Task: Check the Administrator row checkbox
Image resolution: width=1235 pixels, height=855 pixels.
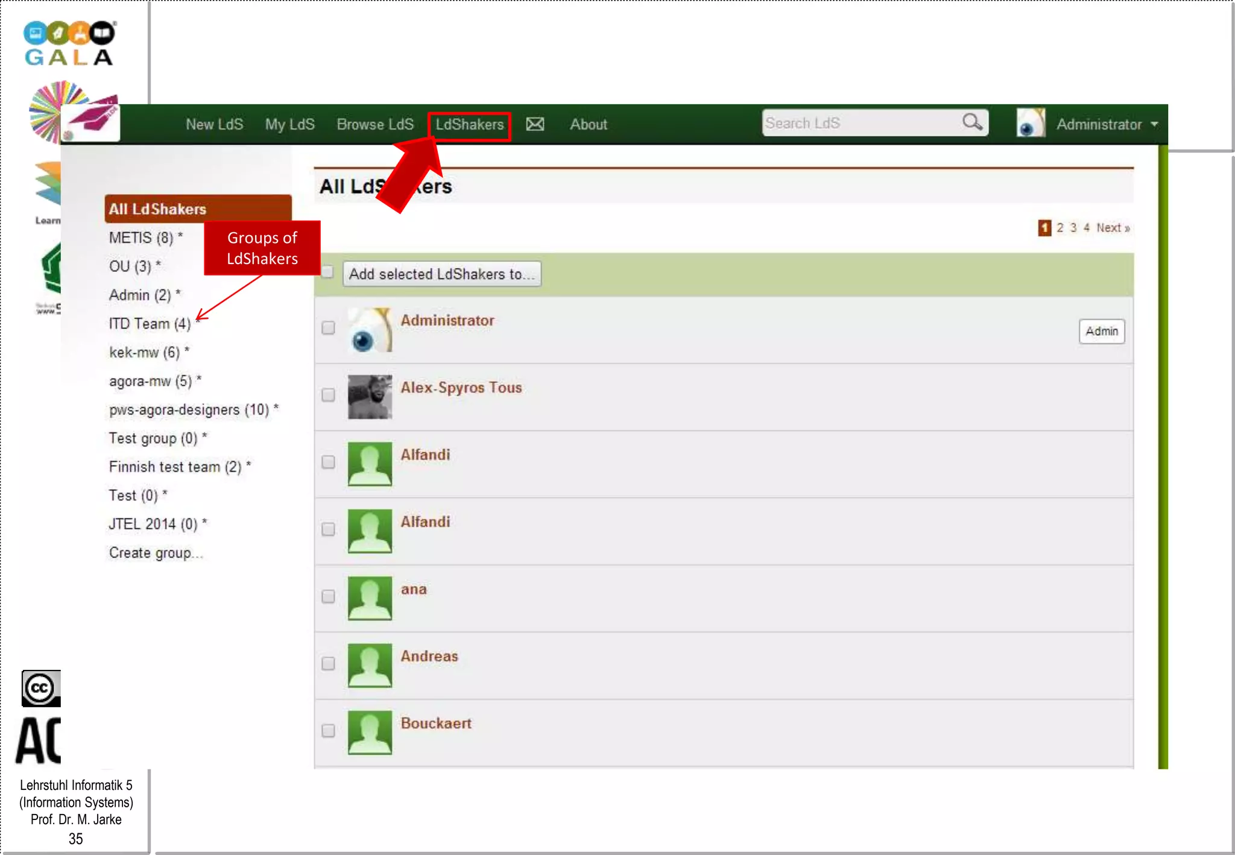Action: tap(328, 327)
